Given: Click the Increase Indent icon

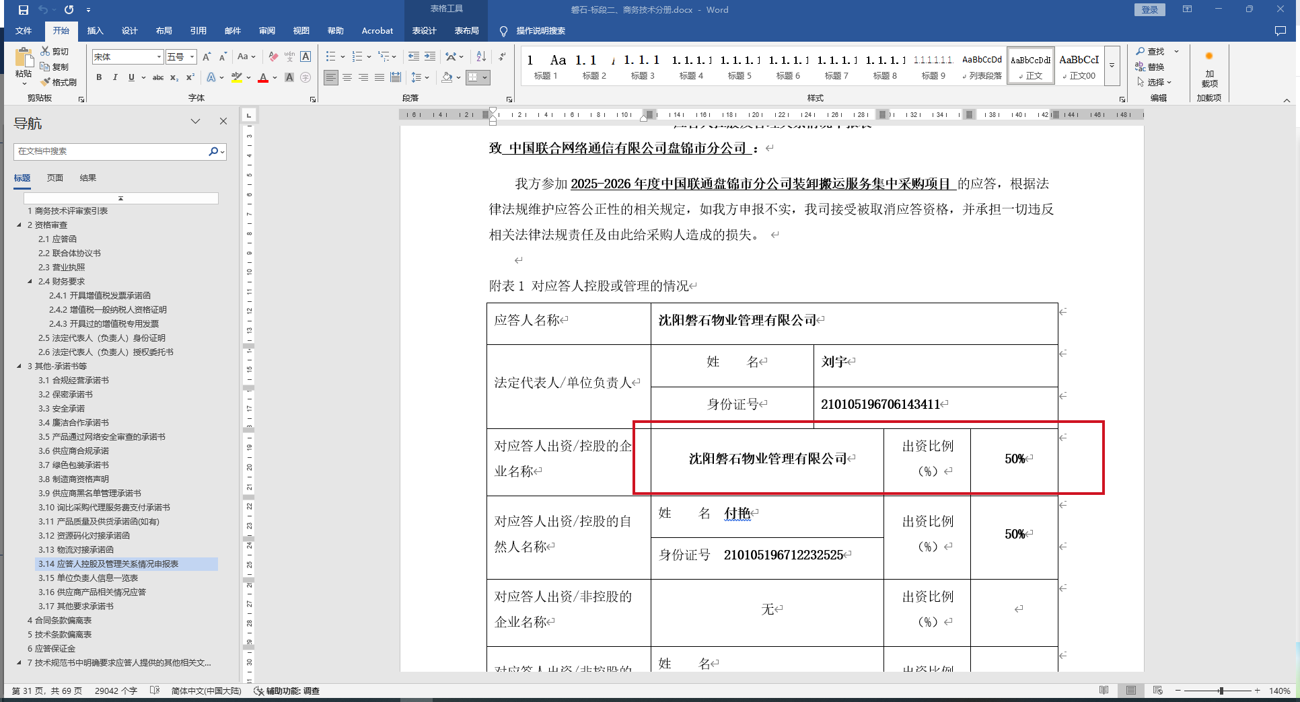Looking at the screenshot, I should click(x=430, y=57).
